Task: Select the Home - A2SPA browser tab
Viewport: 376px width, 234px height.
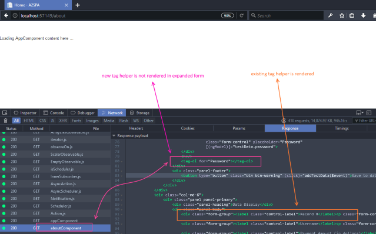Action: (38, 5)
